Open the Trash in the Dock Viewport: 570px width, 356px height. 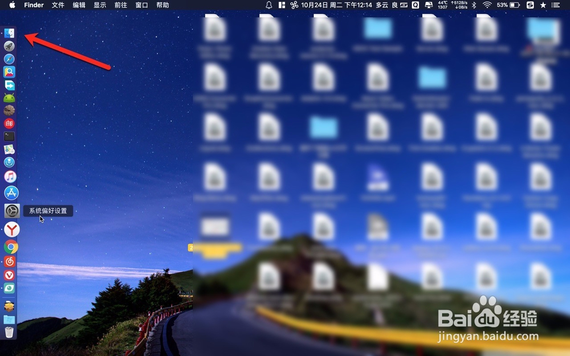click(9, 332)
